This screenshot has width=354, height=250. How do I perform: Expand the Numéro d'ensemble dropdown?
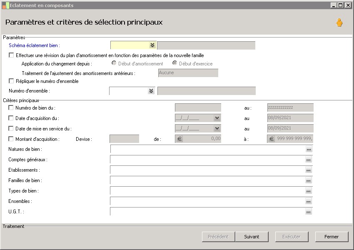(x=151, y=91)
